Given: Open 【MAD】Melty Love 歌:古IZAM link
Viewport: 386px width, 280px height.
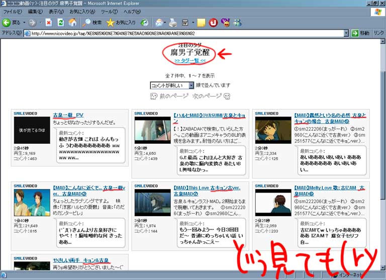Looking at the screenshot, I should pyautogui.click(x=329, y=191).
